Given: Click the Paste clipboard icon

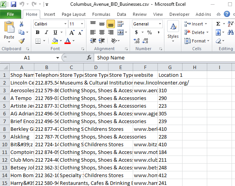Looking at the screenshot, I should pyautogui.click(x=9, y=27).
